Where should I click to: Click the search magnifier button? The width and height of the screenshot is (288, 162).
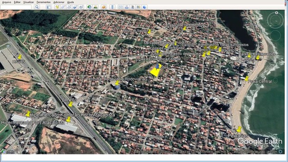[37, 7]
